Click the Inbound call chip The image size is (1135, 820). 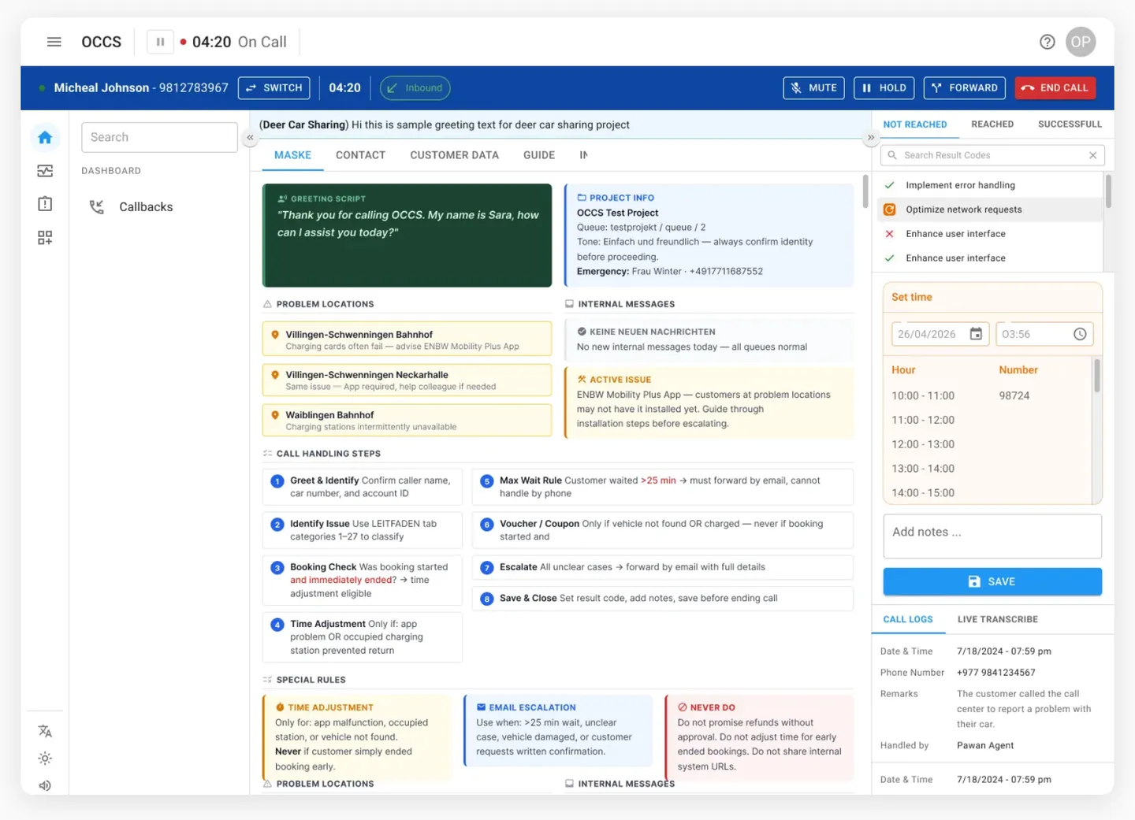coord(415,88)
